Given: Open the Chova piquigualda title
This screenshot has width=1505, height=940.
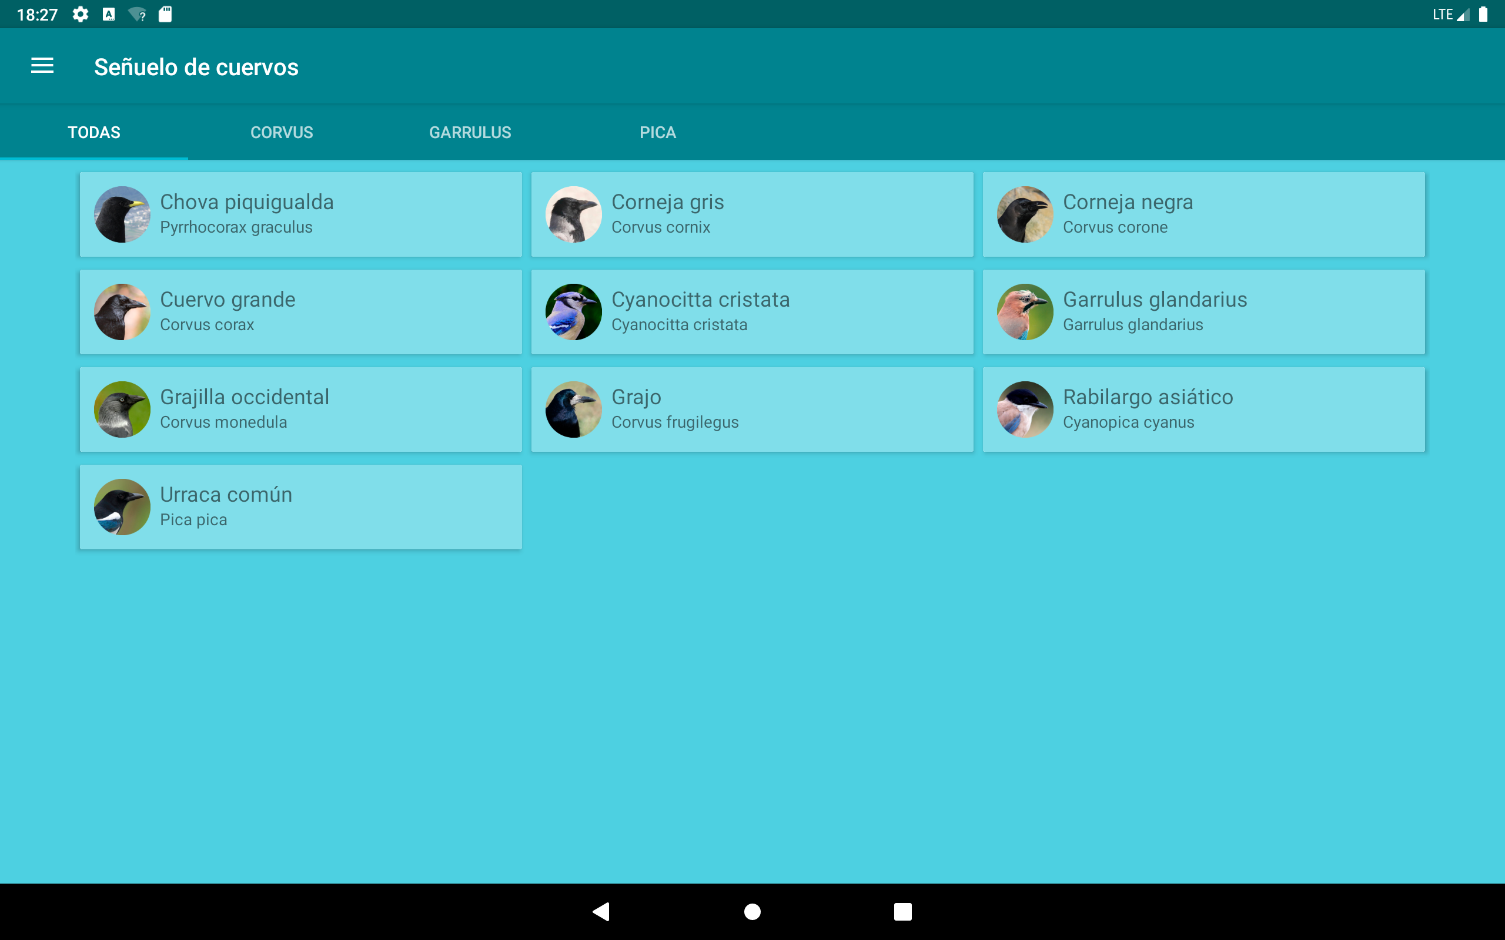Looking at the screenshot, I should [247, 202].
